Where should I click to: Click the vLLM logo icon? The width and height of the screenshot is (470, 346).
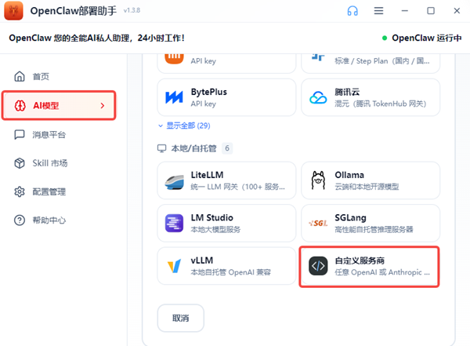174,266
